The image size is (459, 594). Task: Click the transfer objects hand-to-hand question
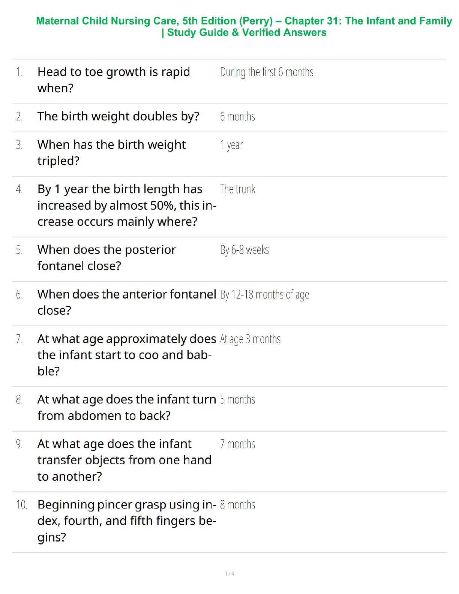[x=124, y=460]
